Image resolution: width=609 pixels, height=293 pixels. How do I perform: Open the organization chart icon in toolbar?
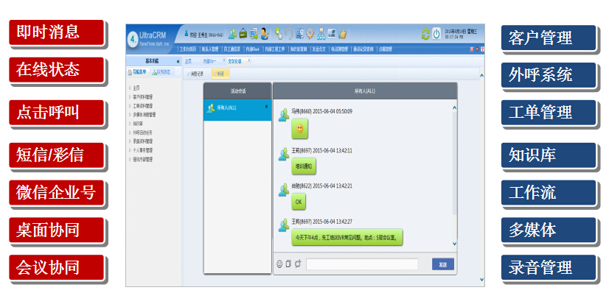pyautogui.click(x=321, y=34)
